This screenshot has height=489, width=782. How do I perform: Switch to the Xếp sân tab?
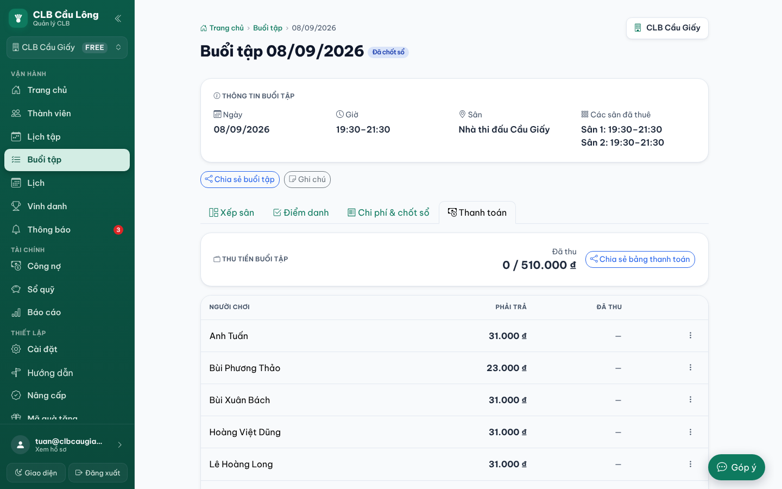(x=232, y=213)
